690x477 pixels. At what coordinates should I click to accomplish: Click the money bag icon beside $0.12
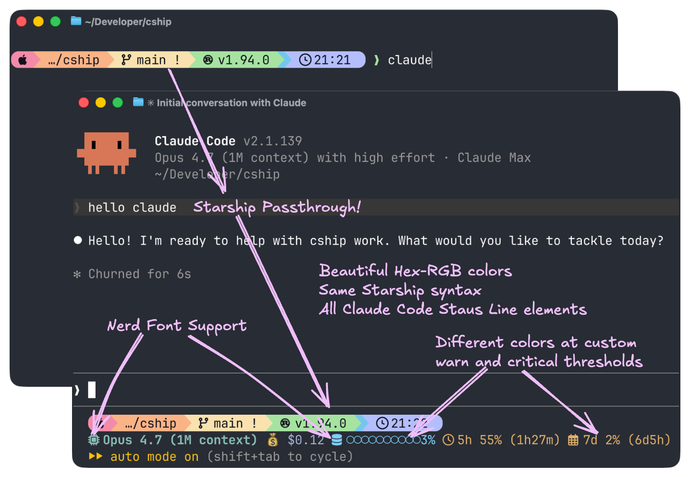[x=273, y=440]
